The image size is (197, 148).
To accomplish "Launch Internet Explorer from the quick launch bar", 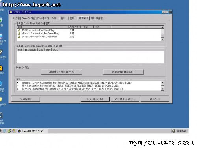I will pos(5,131).
